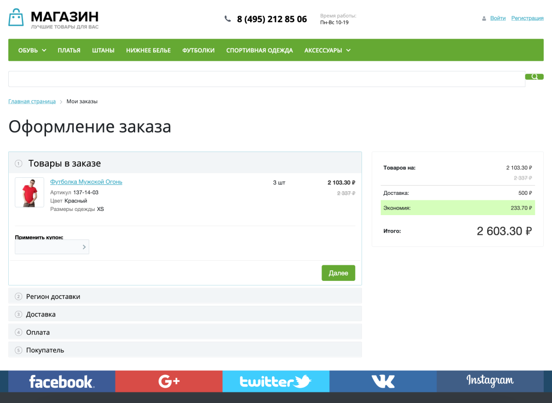Expand the Покупатель section

click(x=185, y=350)
